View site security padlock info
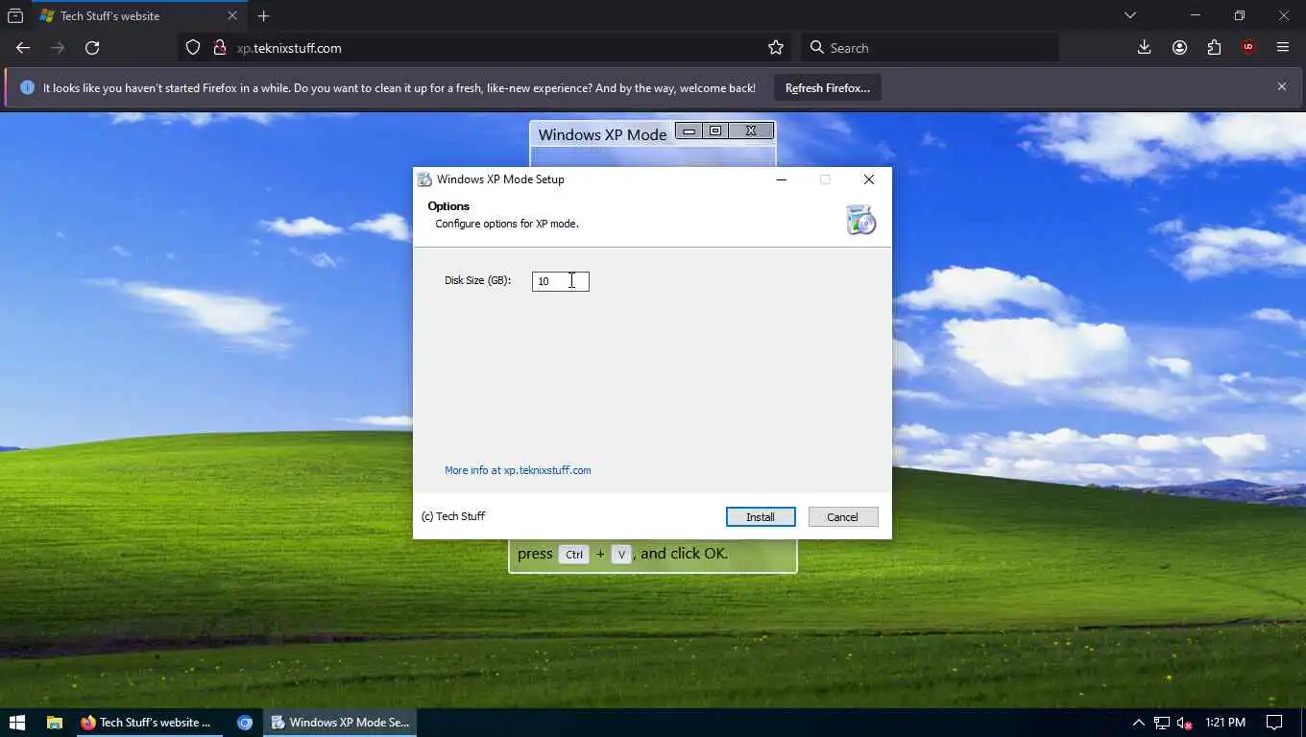 219,48
